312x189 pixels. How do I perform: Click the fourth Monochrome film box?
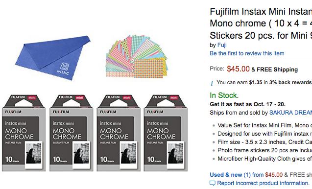point(166,133)
